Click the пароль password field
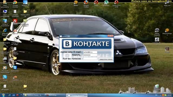 [90, 55]
